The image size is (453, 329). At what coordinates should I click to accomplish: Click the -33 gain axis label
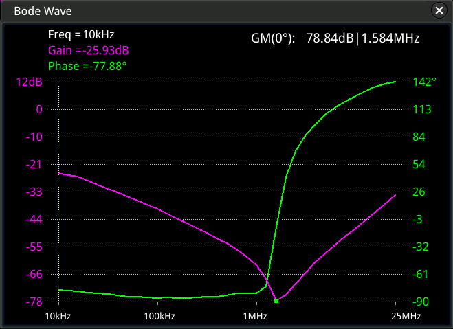click(x=32, y=192)
